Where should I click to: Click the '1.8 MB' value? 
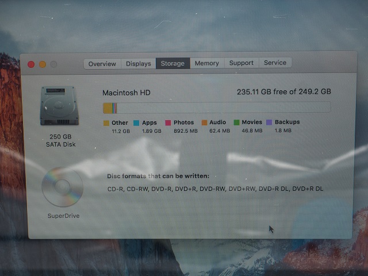pyautogui.click(x=283, y=131)
